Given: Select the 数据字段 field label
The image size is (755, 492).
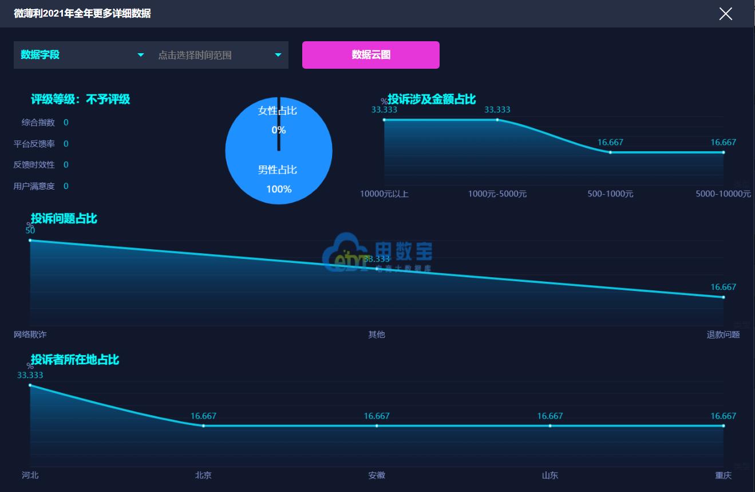Looking at the screenshot, I should [x=40, y=55].
